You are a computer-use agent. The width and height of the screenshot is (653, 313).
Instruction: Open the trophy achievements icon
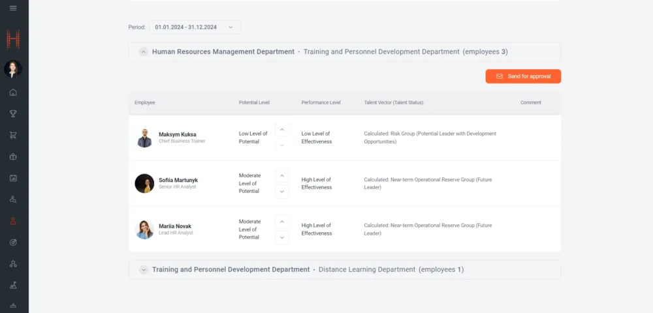pos(13,113)
